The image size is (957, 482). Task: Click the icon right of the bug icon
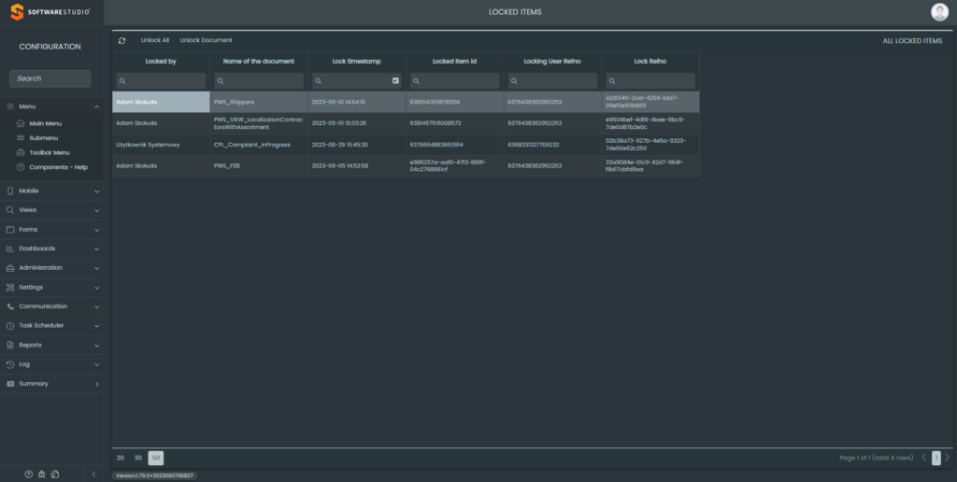click(55, 475)
